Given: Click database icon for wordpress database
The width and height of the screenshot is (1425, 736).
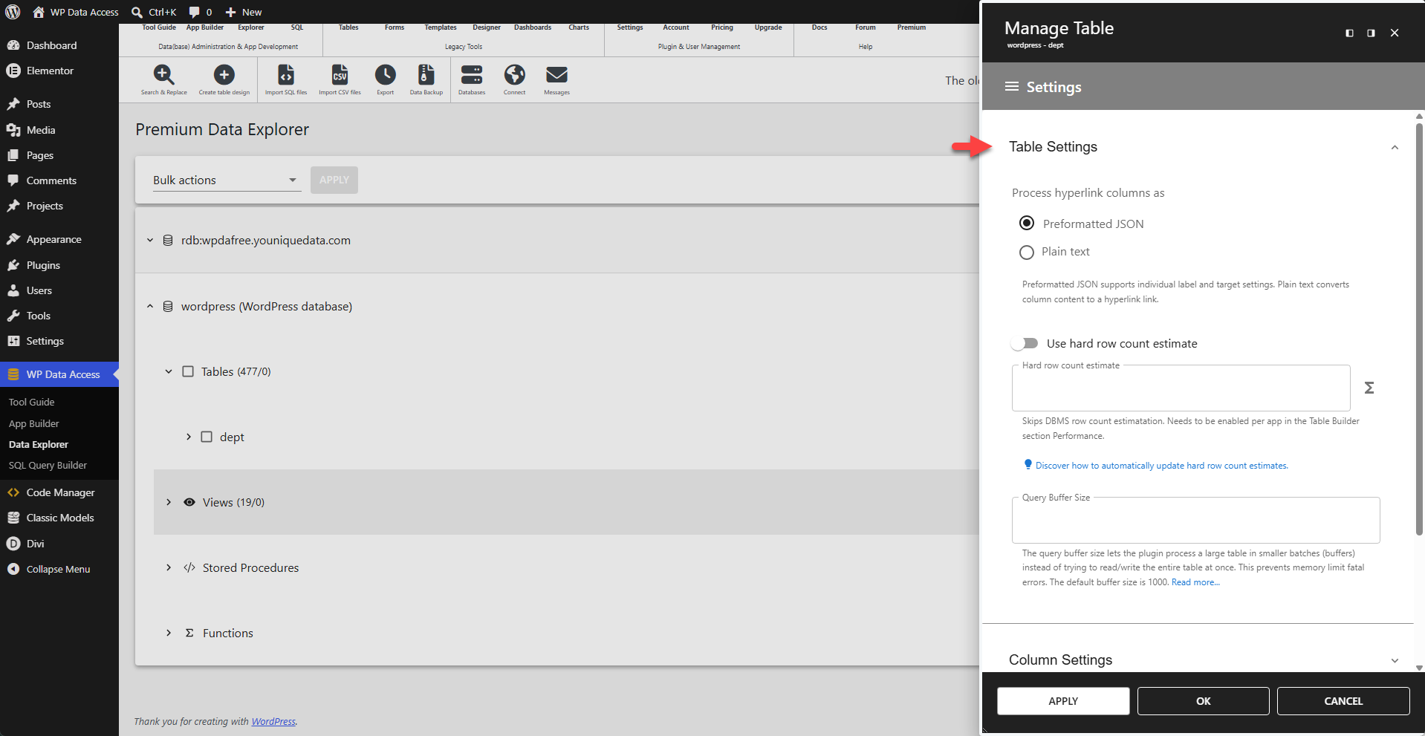Looking at the screenshot, I should click(168, 306).
